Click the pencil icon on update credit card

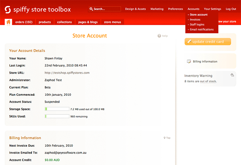click(189, 42)
